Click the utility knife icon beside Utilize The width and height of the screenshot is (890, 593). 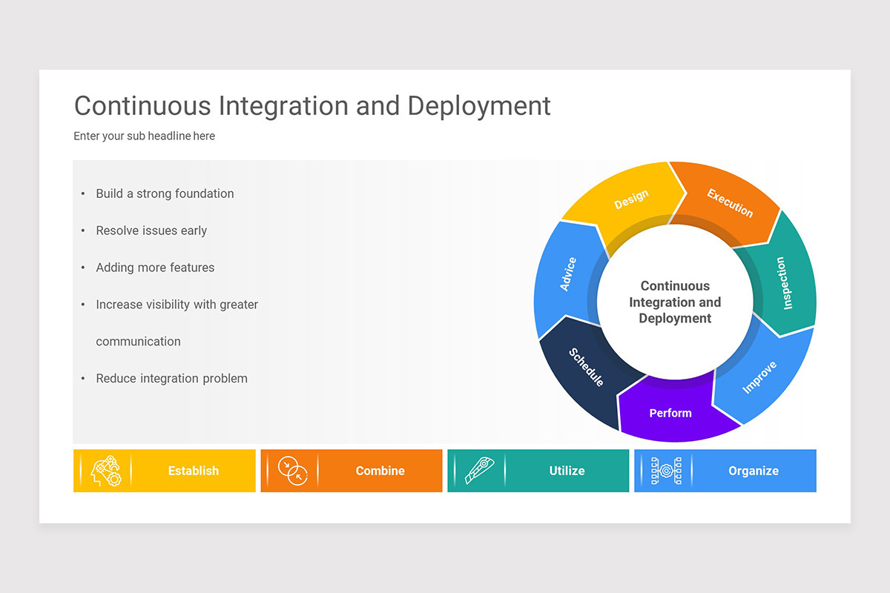click(x=478, y=471)
